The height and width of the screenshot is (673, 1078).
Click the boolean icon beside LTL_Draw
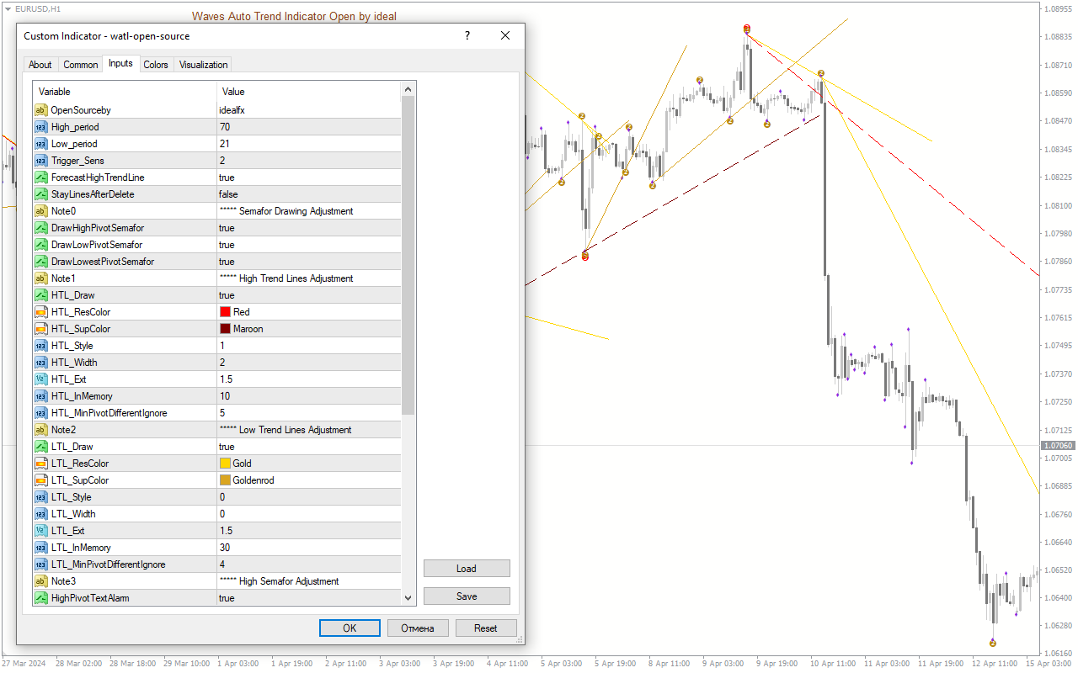click(40, 447)
